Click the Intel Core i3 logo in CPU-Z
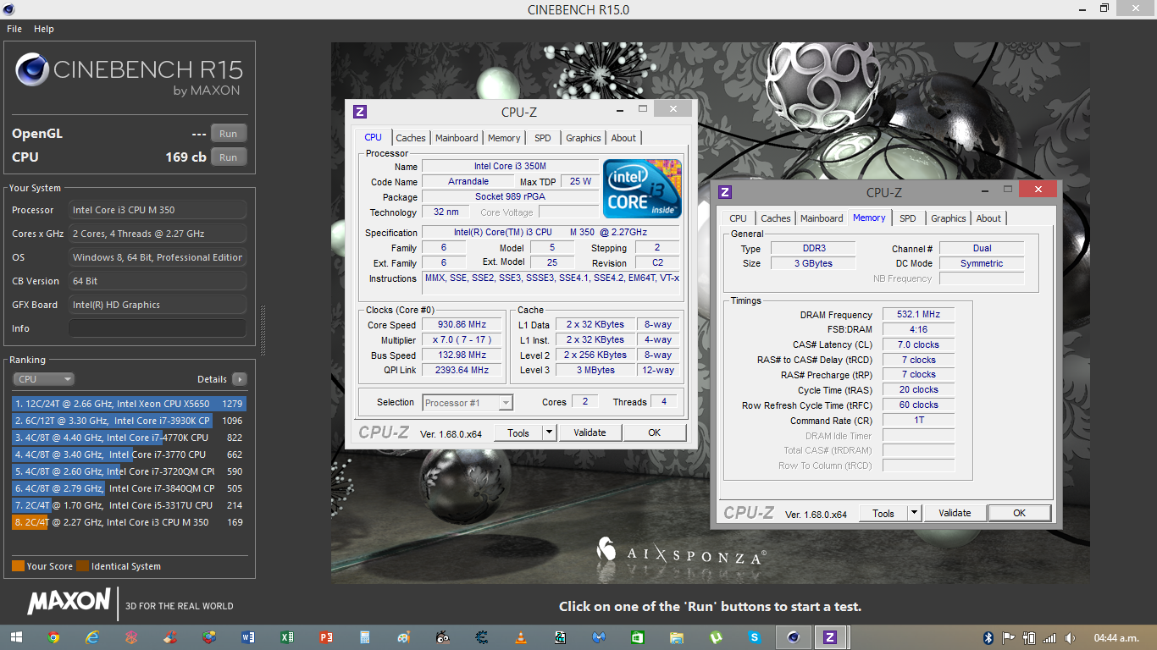The width and height of the screenshot is (1157, 650). tap(642, 188)
